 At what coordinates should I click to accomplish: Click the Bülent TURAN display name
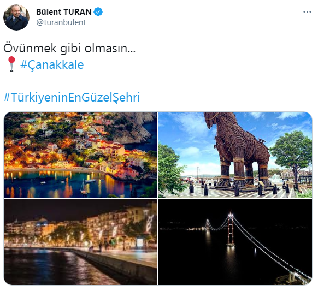coord(64,12)
